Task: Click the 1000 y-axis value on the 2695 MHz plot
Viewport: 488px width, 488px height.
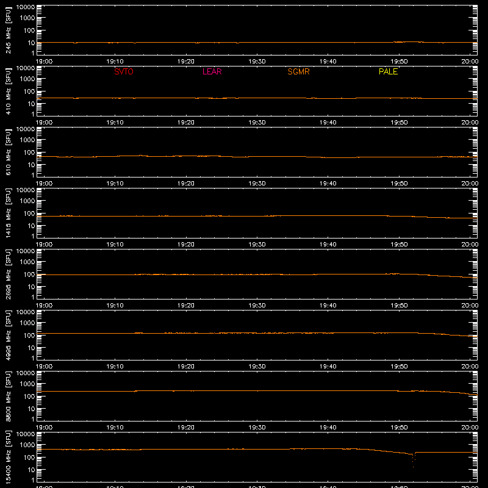Action: (x=27, y=262)
